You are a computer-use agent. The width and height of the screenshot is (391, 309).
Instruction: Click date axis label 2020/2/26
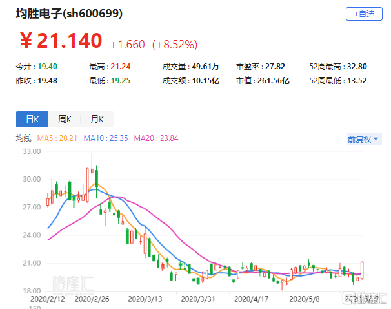click(92, 299)
